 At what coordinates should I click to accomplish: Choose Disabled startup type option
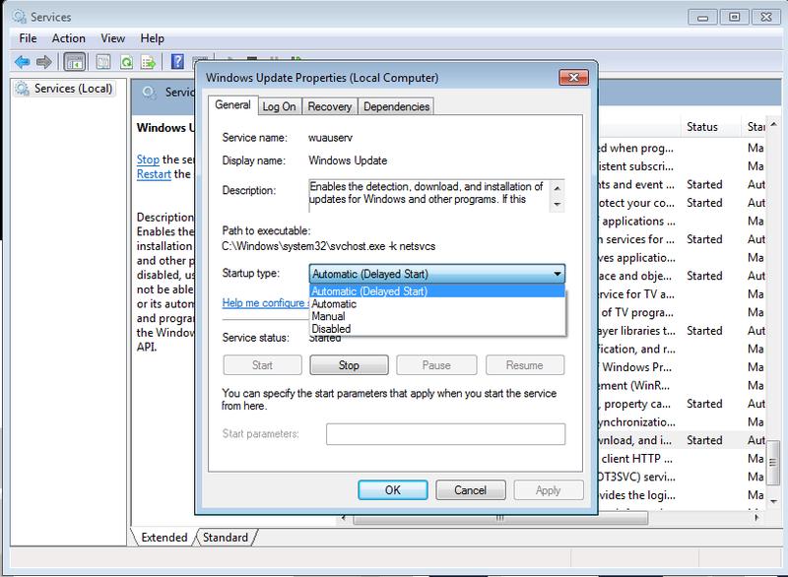click(x=436, y=329)
